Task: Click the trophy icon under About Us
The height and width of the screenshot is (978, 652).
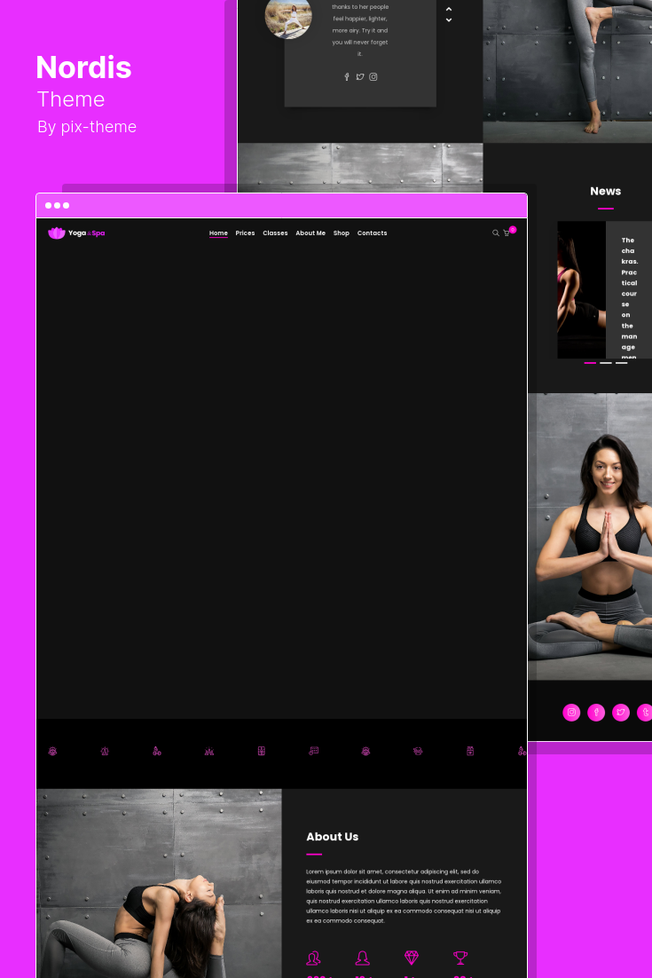Action: pyautogui.click(x=460, y=958)
